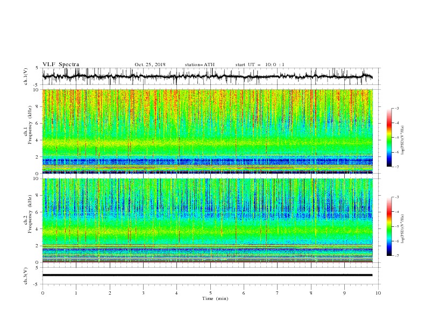
Task: Select the 'Oct. 25, 2018' date label
Action: click(x=150, y=65)
